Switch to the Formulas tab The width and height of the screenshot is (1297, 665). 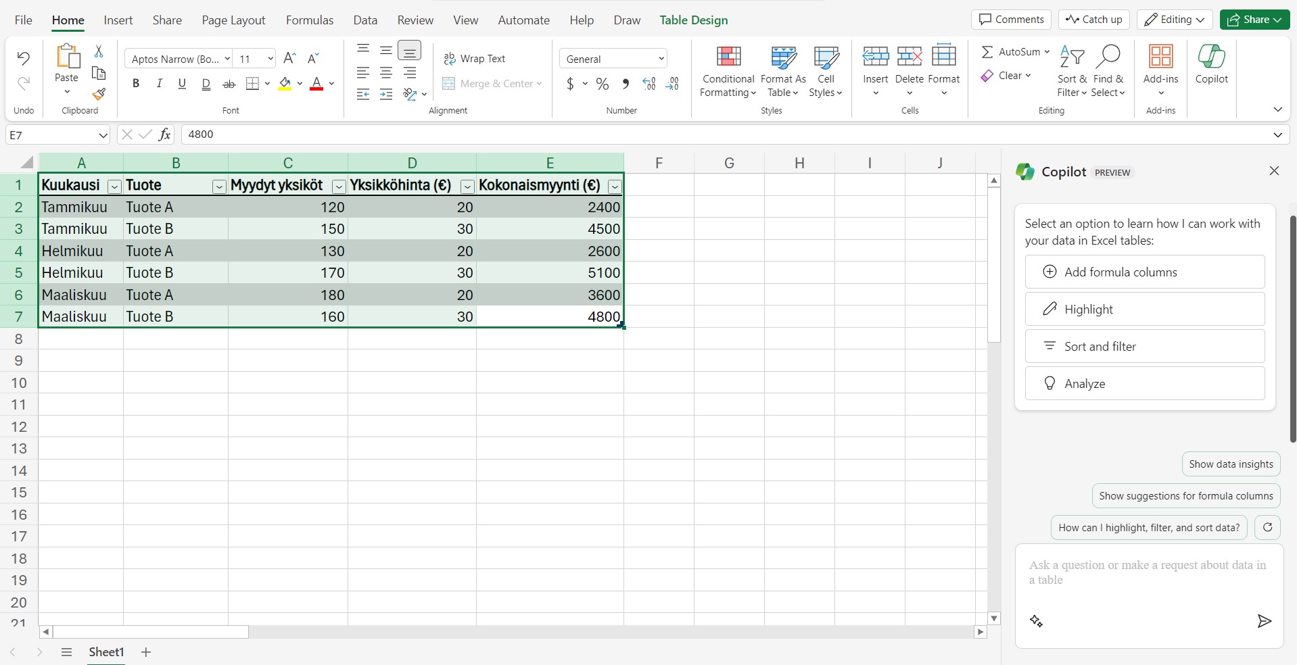coord(309,20)
